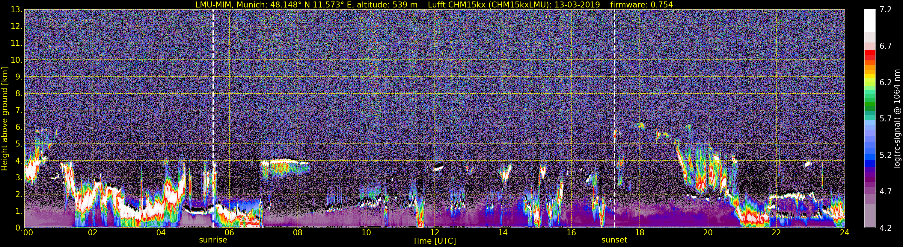903x247 pixels.
Task: Click the colorbar value '7.2'
Action: 886,10
